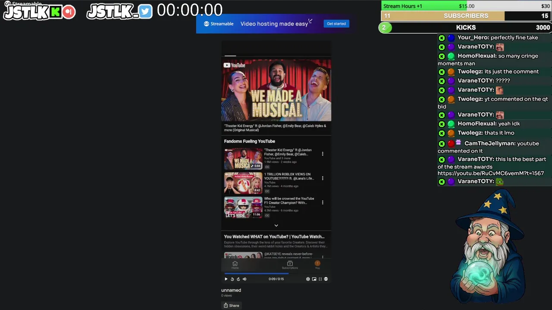Image resolution: width=552 pixels, height=310 pixels.
Task: Click green X beside 'this is the best part'
Action: [x=442, y=160]
